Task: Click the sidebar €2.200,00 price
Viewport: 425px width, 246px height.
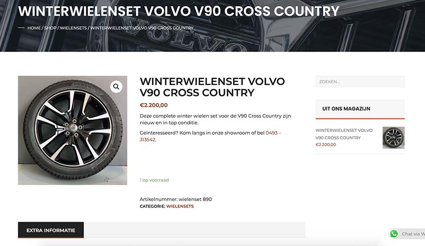Action: coord(326,145)
